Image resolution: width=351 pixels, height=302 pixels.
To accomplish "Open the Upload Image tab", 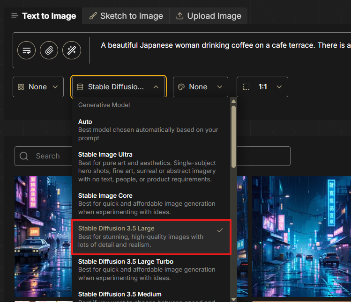I will point(209,16).
